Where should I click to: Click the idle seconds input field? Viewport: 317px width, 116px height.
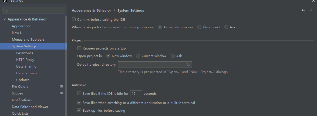(x=136, y=94)
